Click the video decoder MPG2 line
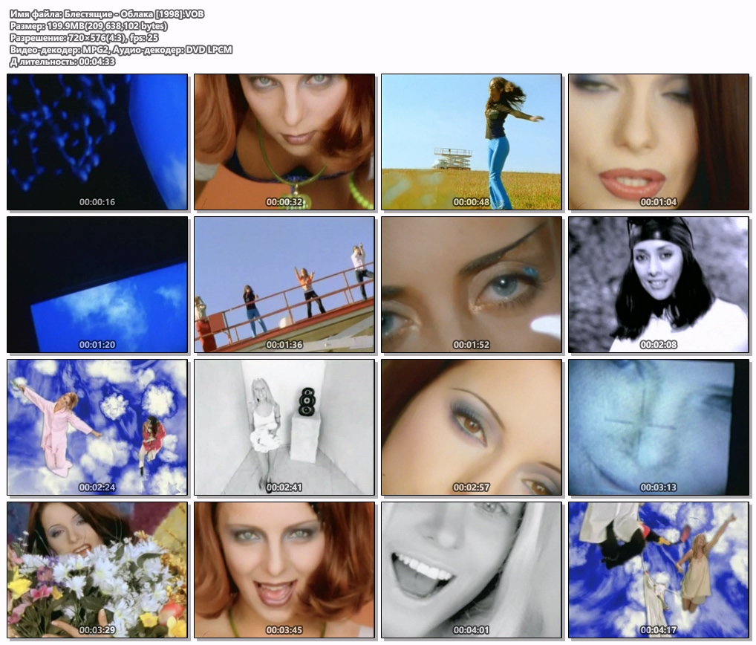The height and width of the screenshot is (645, 756). (x=121, y=50)
